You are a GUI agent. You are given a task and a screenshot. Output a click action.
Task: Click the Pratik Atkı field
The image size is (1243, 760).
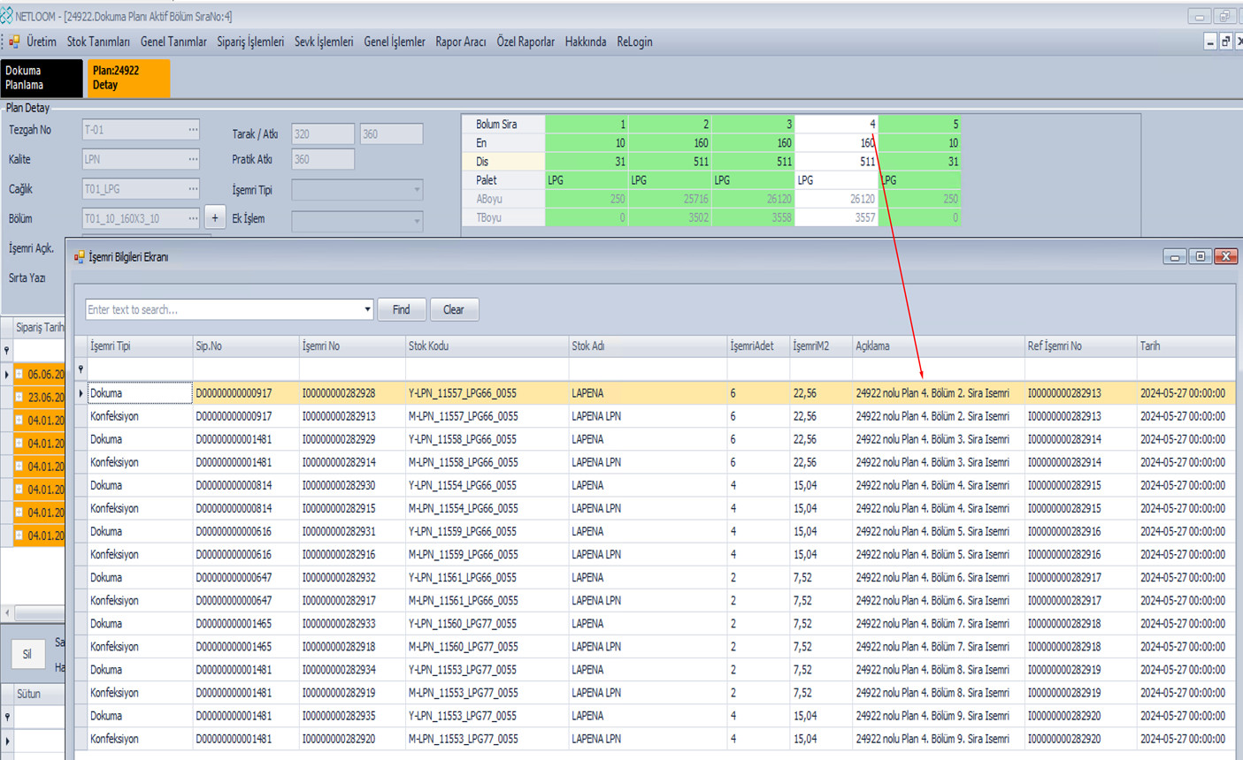(x=323, y=159)
